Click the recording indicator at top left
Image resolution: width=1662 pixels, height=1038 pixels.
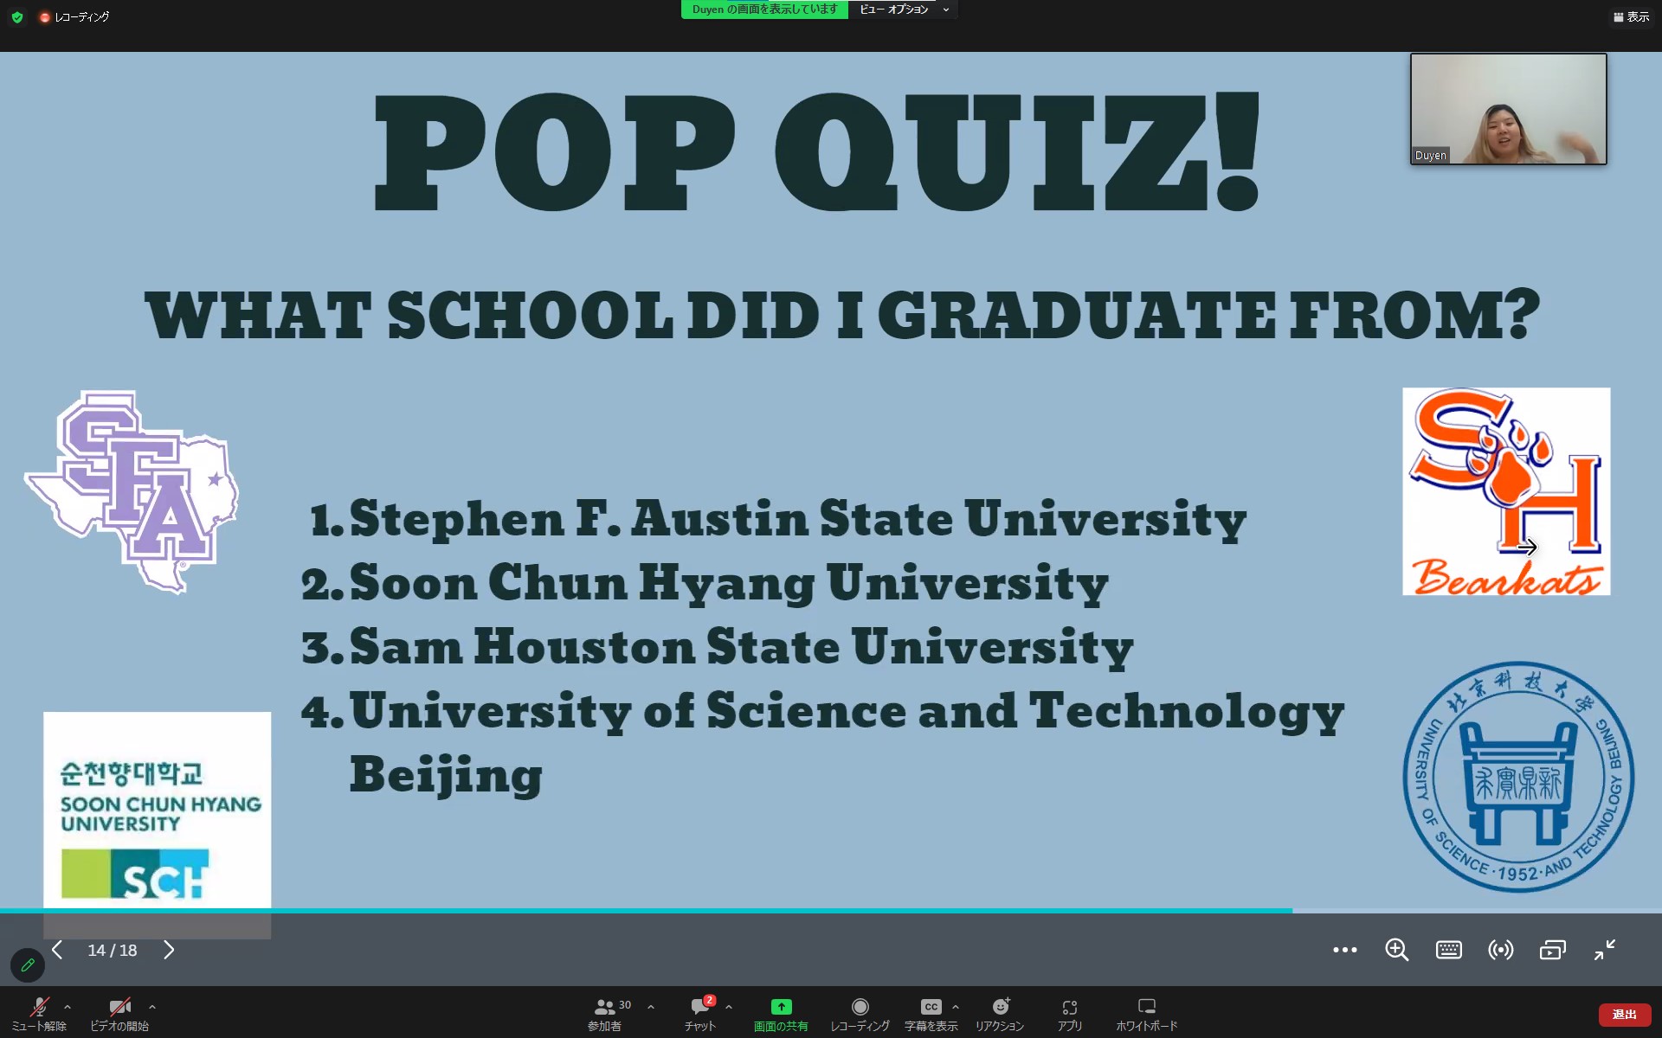74,16
